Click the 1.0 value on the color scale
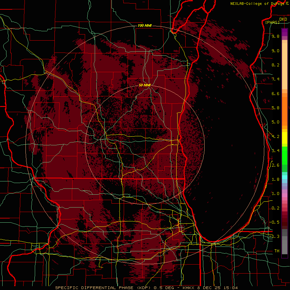This screenshot has height=290, width=290. (275, 194)
